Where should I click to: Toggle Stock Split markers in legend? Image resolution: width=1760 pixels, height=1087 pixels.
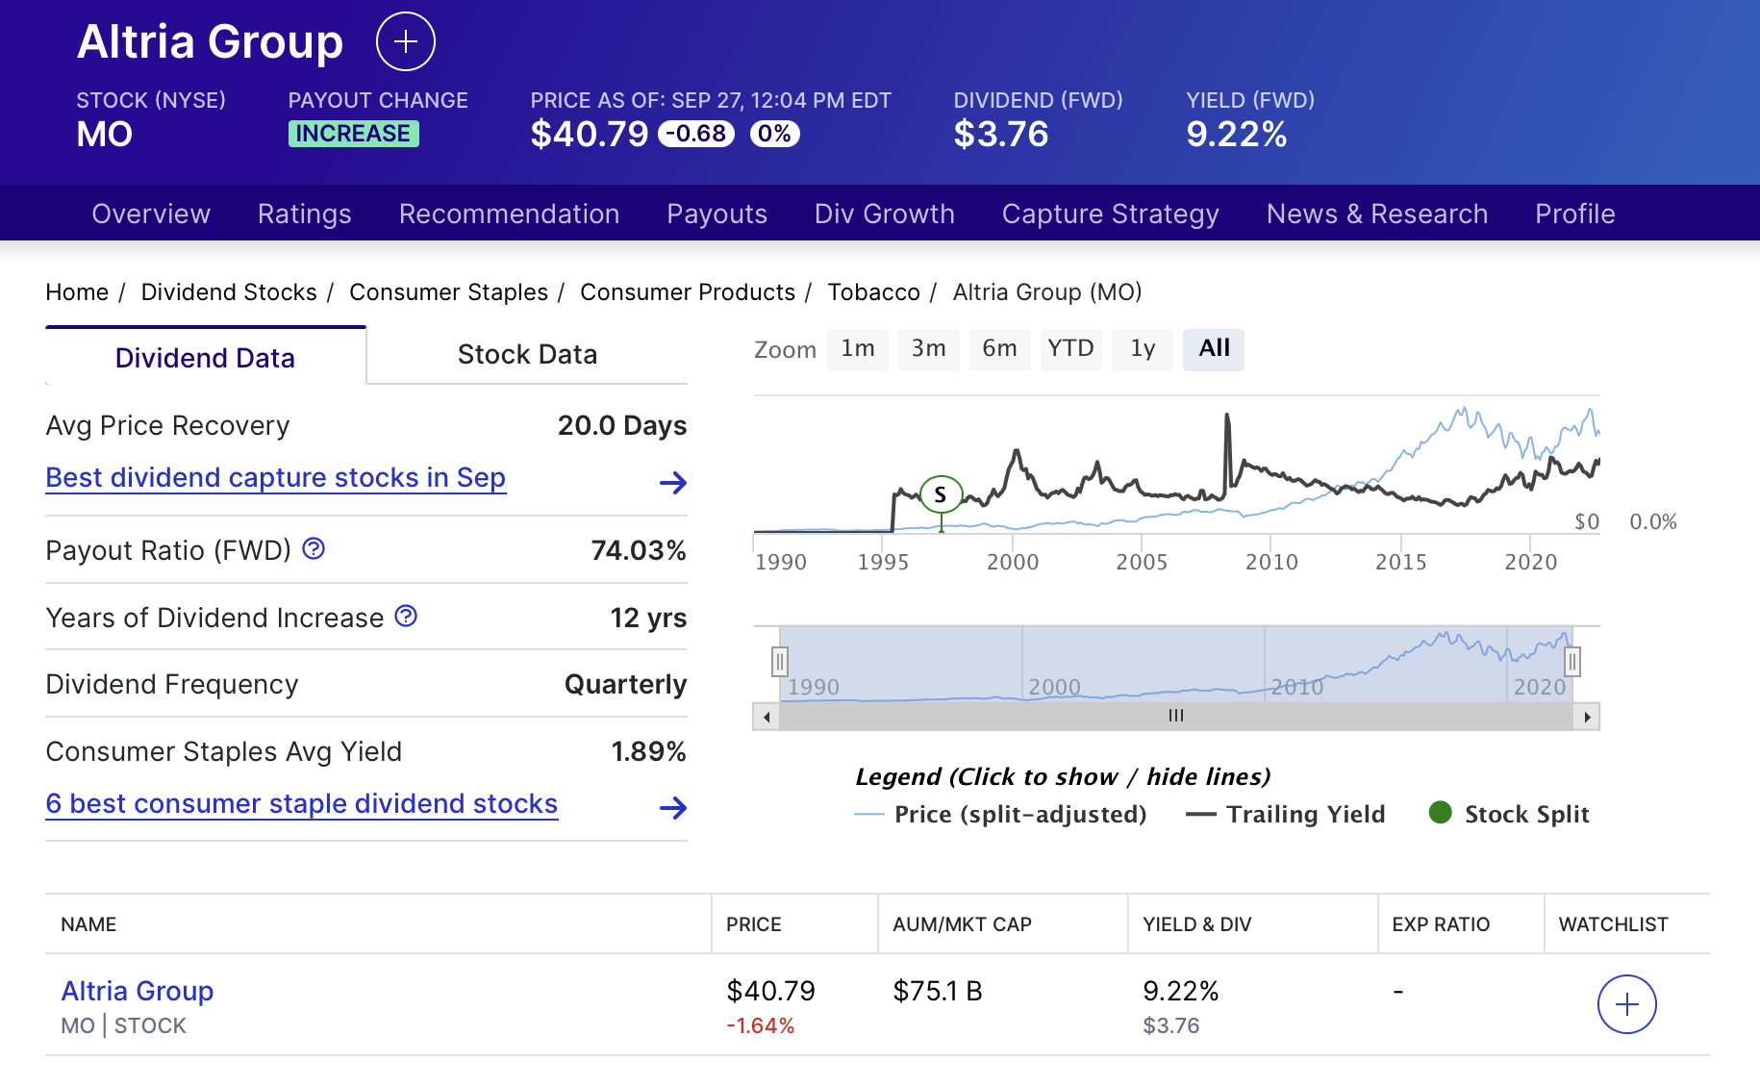point(1509,815)
